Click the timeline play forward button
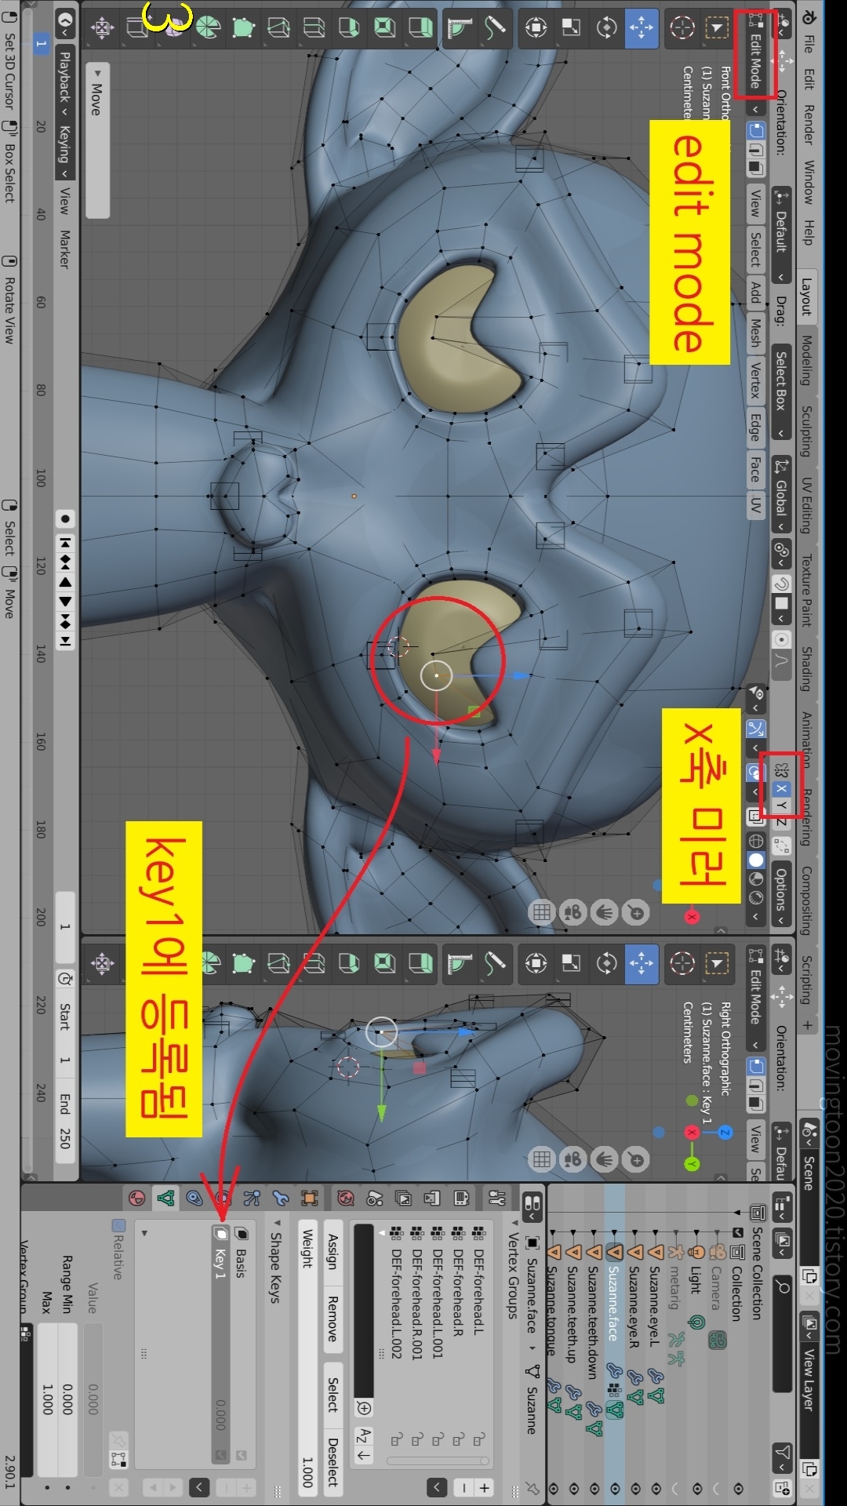The height and width of the screenshot is (1506, 847). coord(65,602)
